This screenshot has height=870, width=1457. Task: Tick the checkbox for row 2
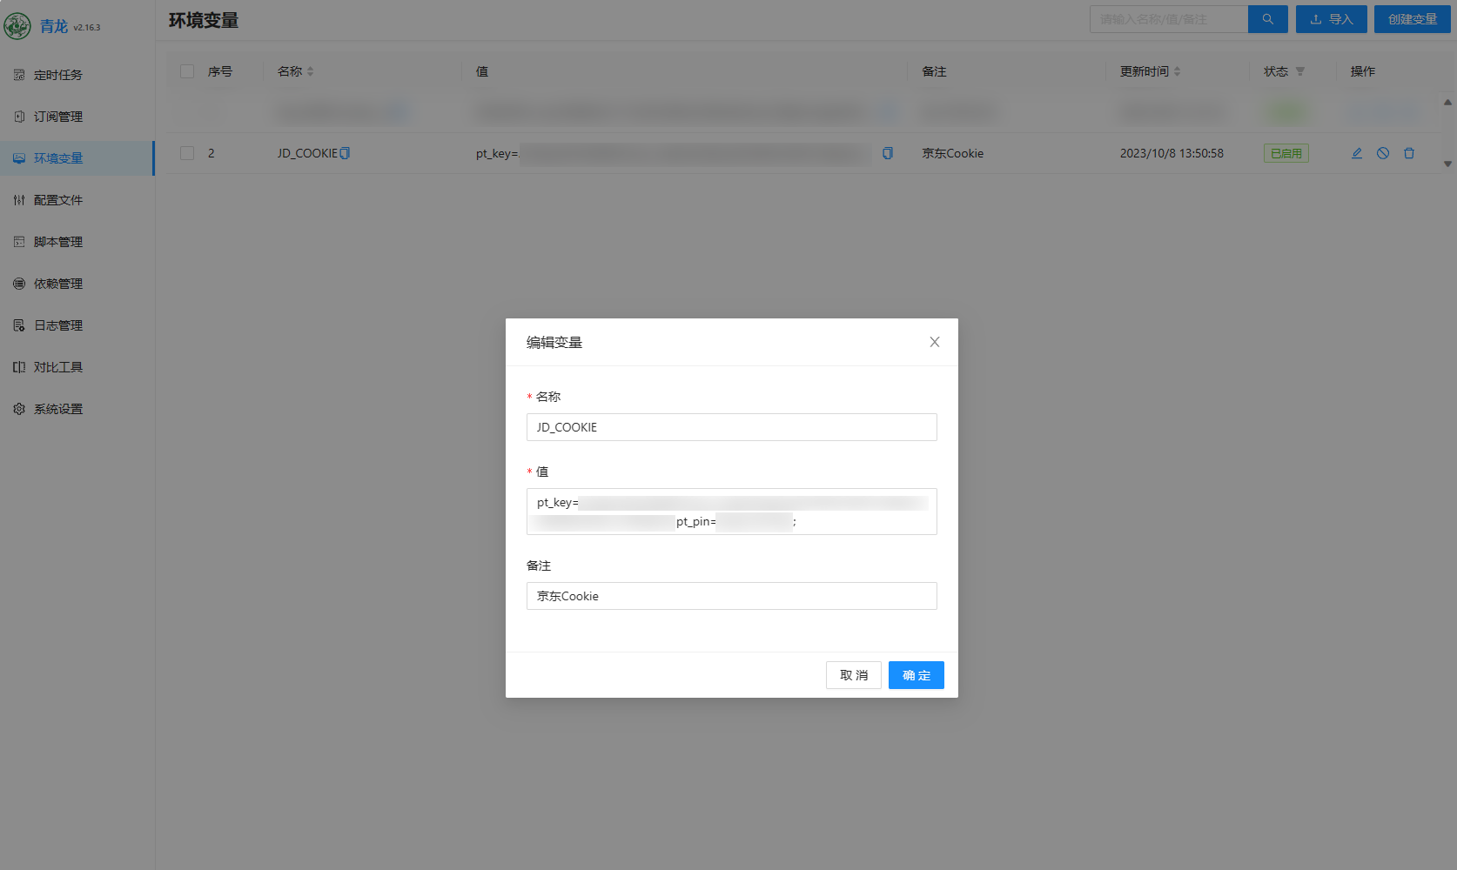[x=187, y=153]
